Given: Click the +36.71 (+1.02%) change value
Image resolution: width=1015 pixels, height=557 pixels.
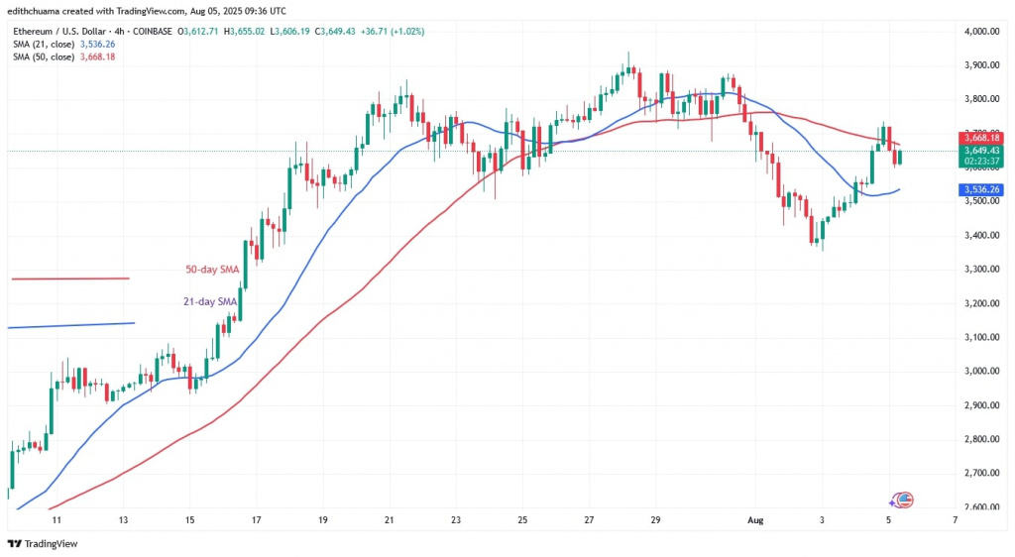Looking at the screenshot, I should 394,32.
